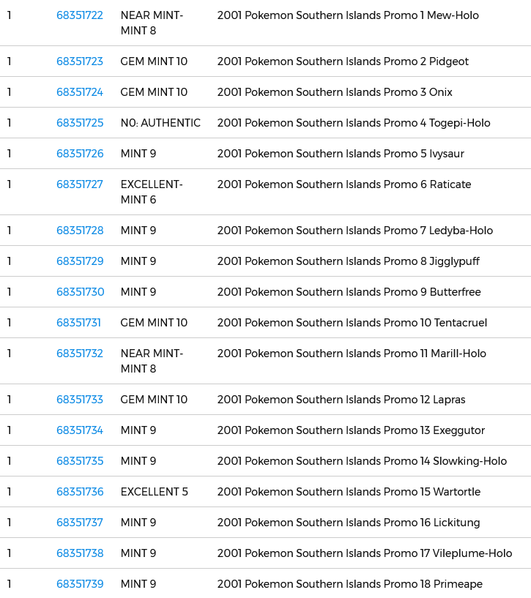Click the Wartortle EXCELLENT 5 grade cell

155,492
